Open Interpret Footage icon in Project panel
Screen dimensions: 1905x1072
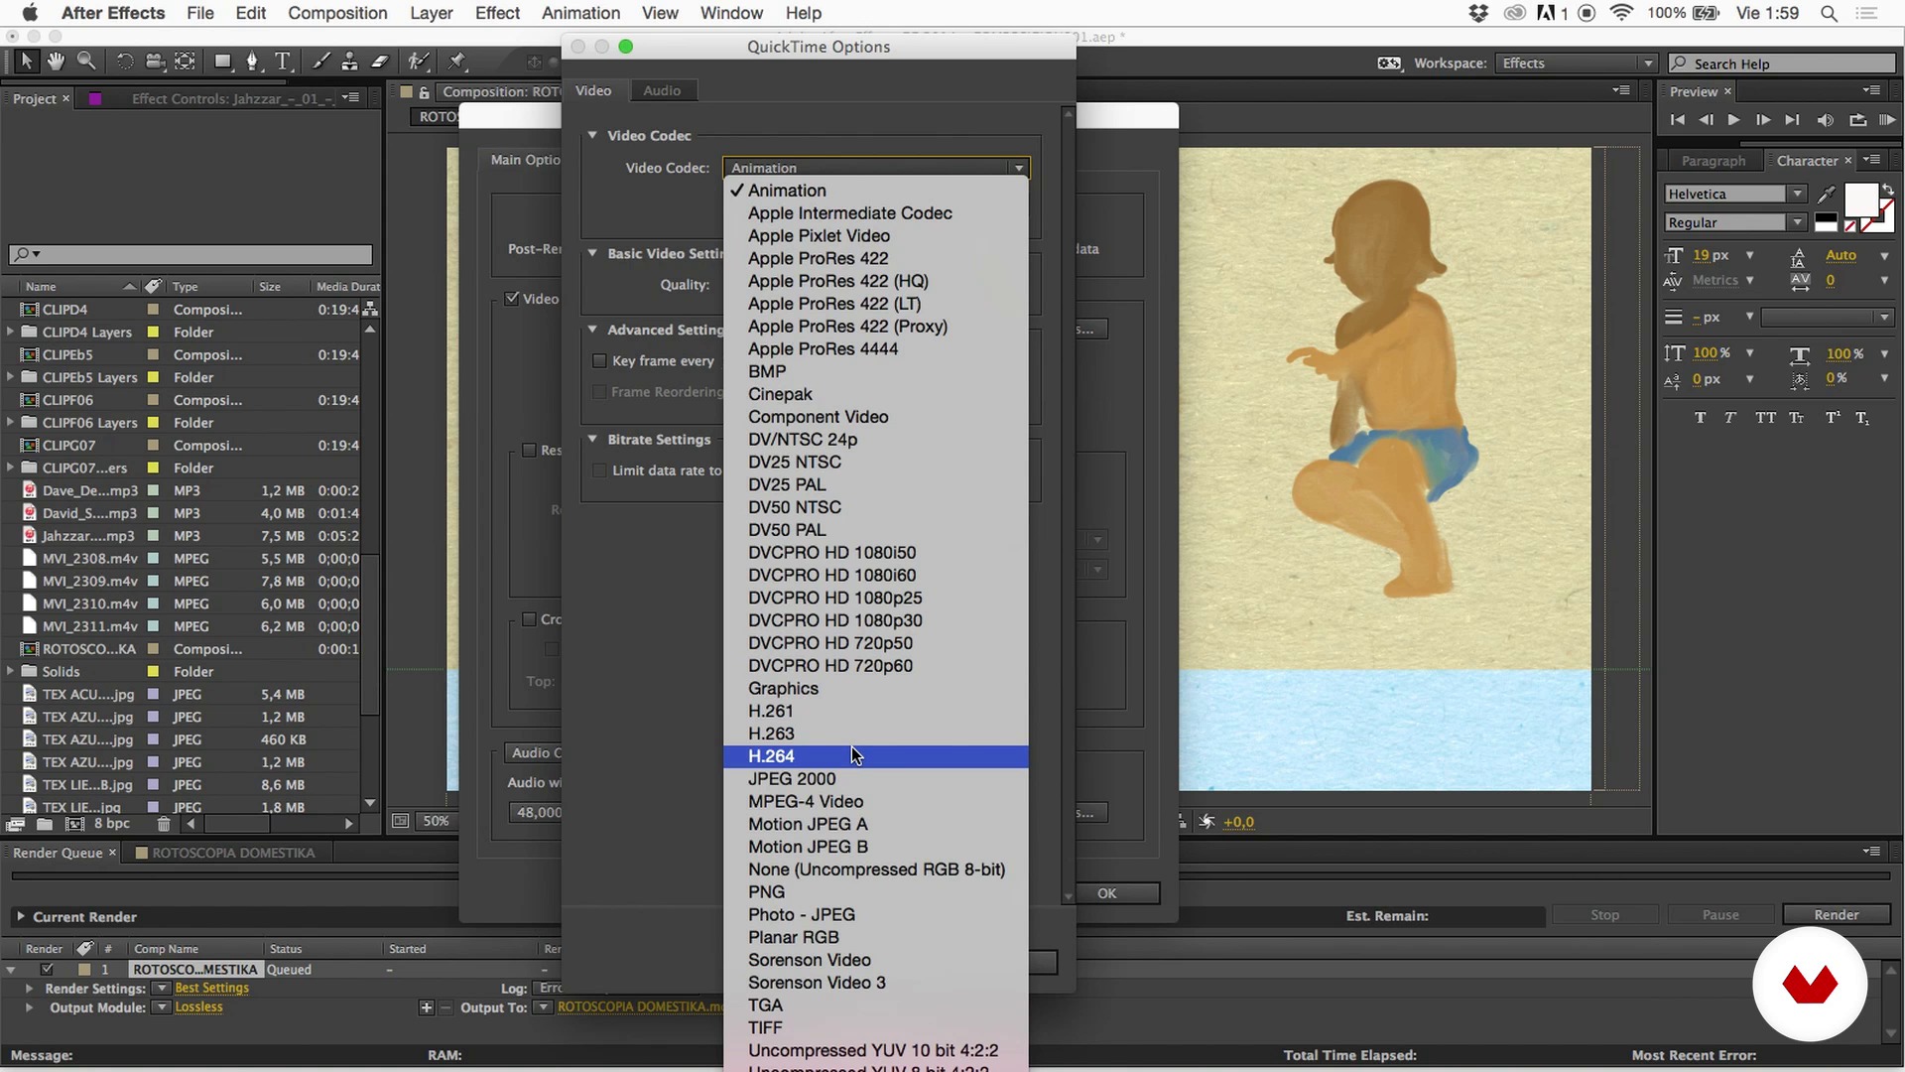tap(15, 824)
